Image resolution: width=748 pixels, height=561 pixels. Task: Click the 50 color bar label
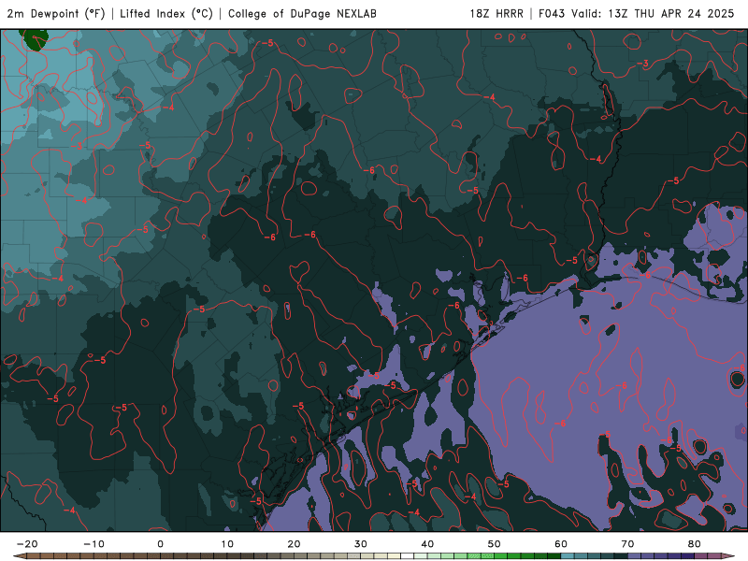click(495, 544)
